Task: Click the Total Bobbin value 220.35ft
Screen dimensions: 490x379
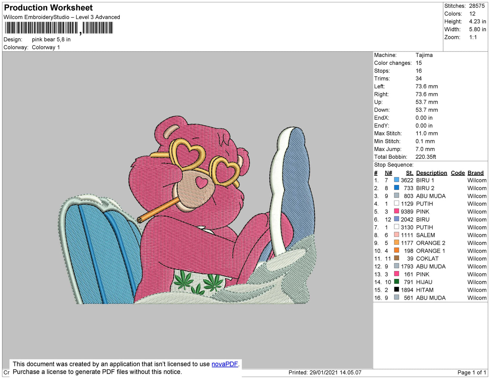Action: (426, 157)
